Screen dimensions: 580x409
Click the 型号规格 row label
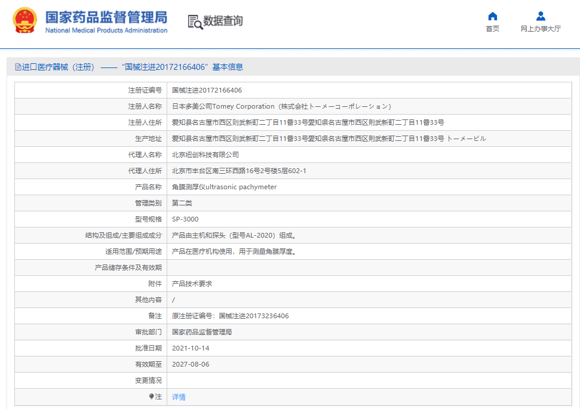point(148,219)
